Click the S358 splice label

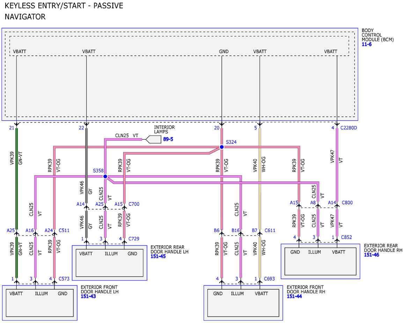(98, 171)
